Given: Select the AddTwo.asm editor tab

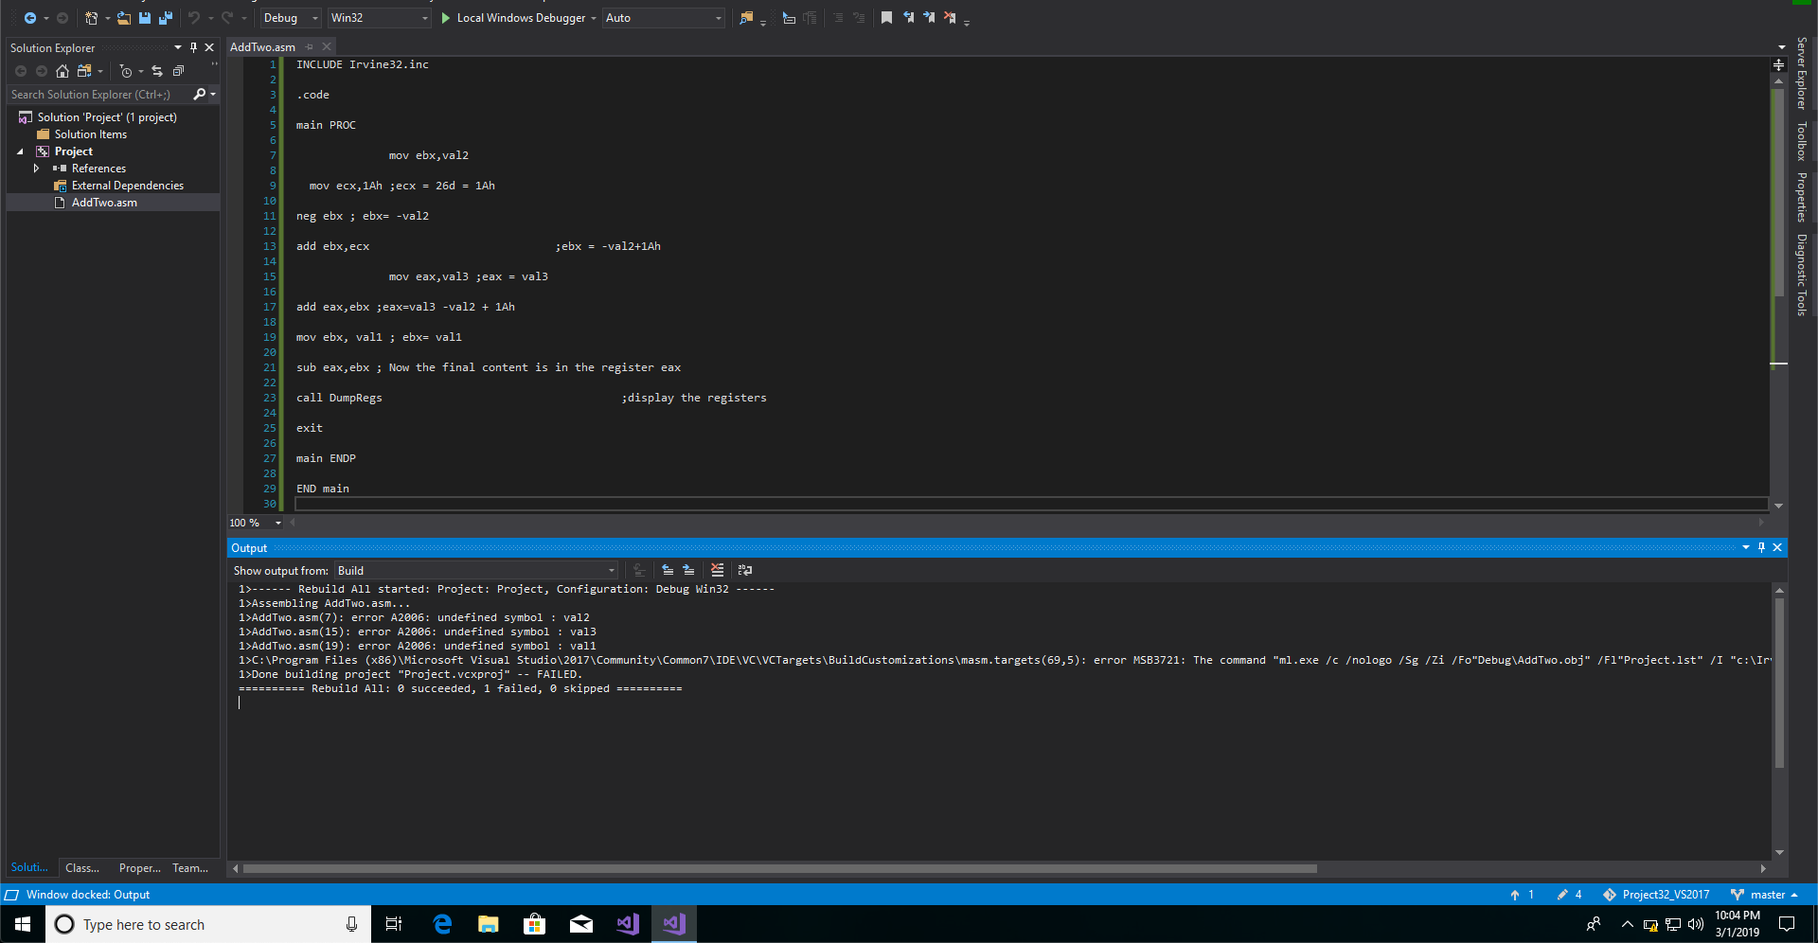Looking at the screenshot, I should [262, 46].
